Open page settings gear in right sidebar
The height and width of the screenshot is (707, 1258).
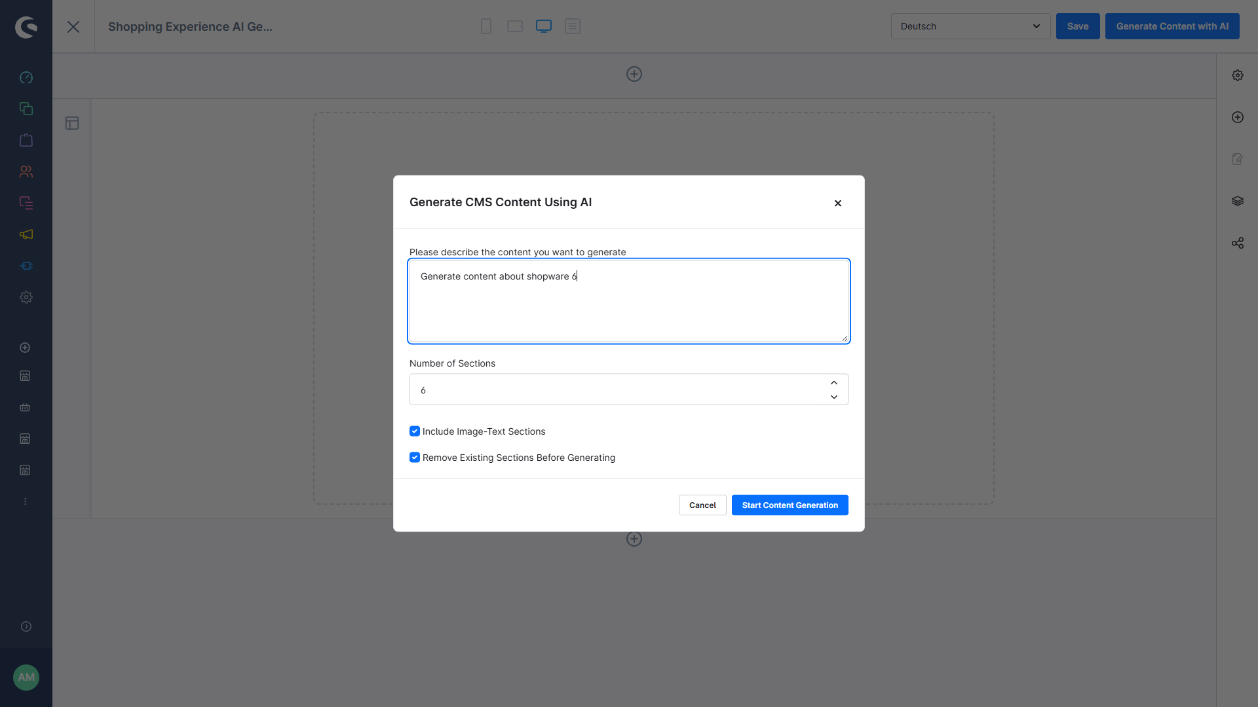[1238, 75]
